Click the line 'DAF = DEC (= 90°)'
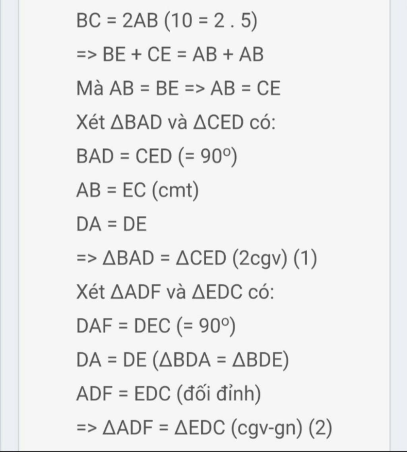 click(156, 326)
